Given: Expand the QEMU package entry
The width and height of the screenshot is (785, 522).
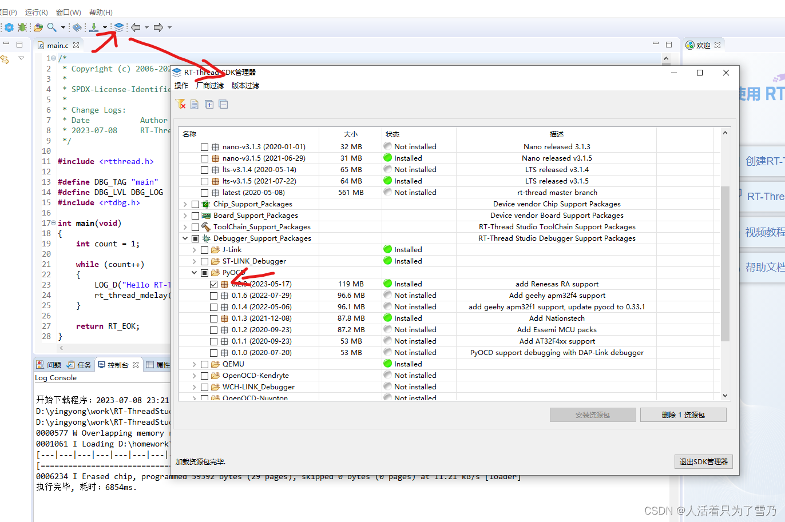Looking at the screenshot, I should [194, 364].
